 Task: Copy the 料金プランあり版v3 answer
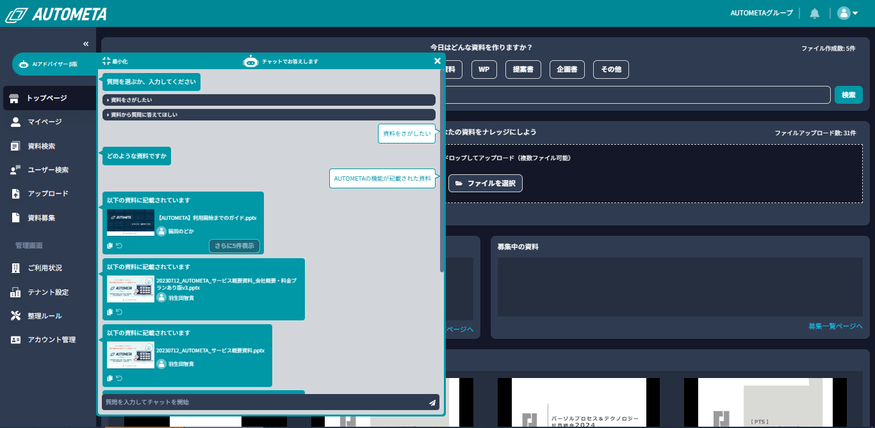coord(110,312)
